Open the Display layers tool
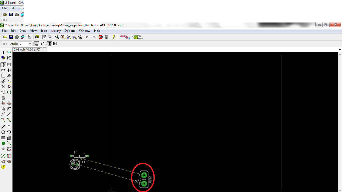The width and height of the screenshot is (342, 192). (x=3, y=57)
